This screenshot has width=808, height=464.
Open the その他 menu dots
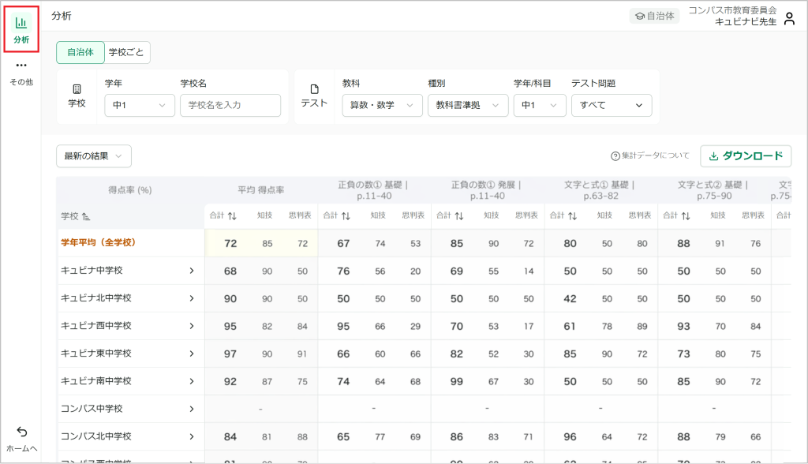[21, 65]
